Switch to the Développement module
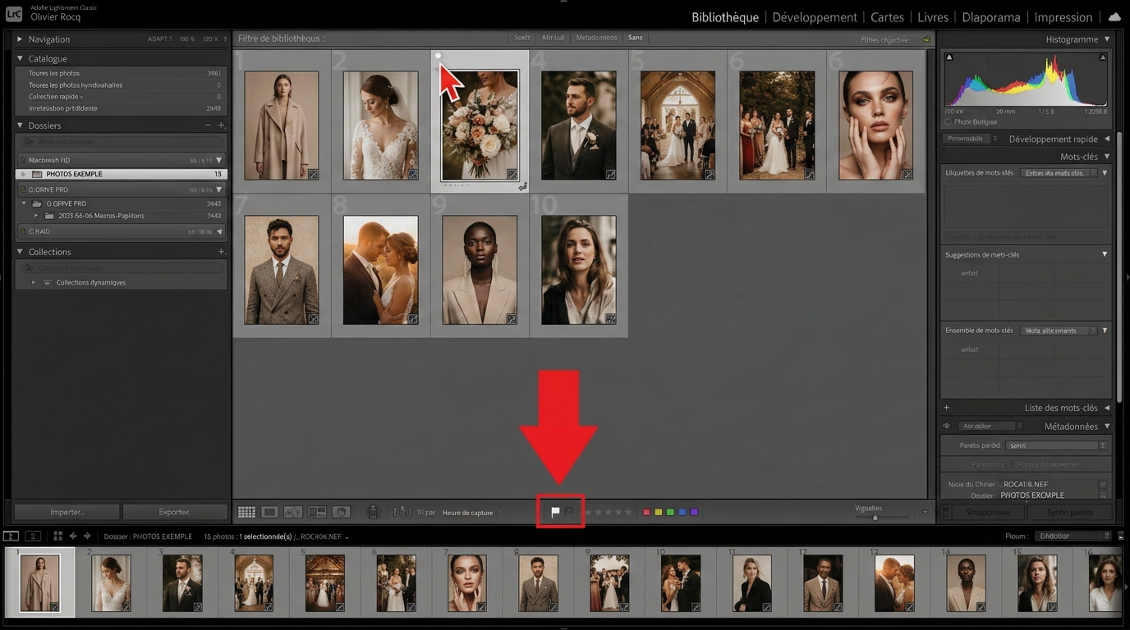Image resolution: width=1130 pixels, height=630 pixels. pyautogui.click(x=815, y=17)
